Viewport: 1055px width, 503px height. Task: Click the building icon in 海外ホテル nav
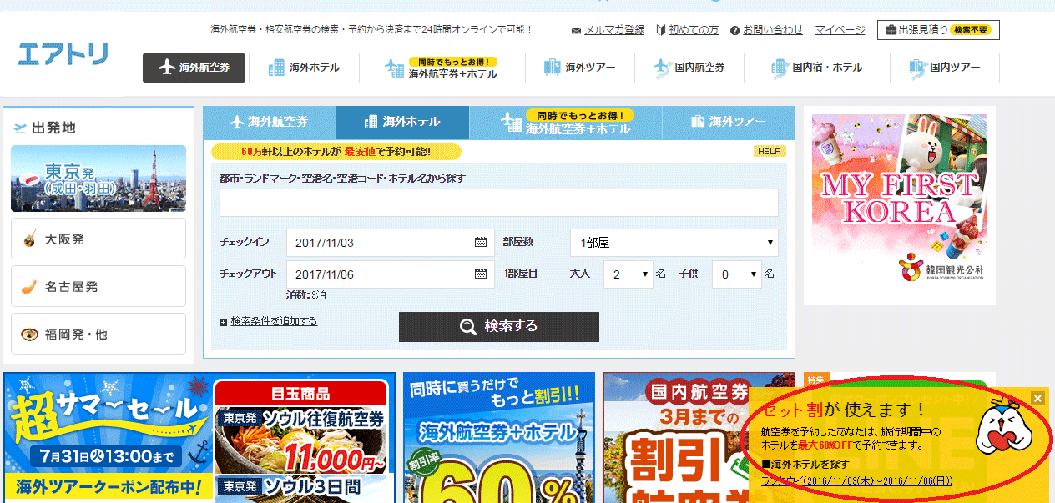[x=276, y=68]
